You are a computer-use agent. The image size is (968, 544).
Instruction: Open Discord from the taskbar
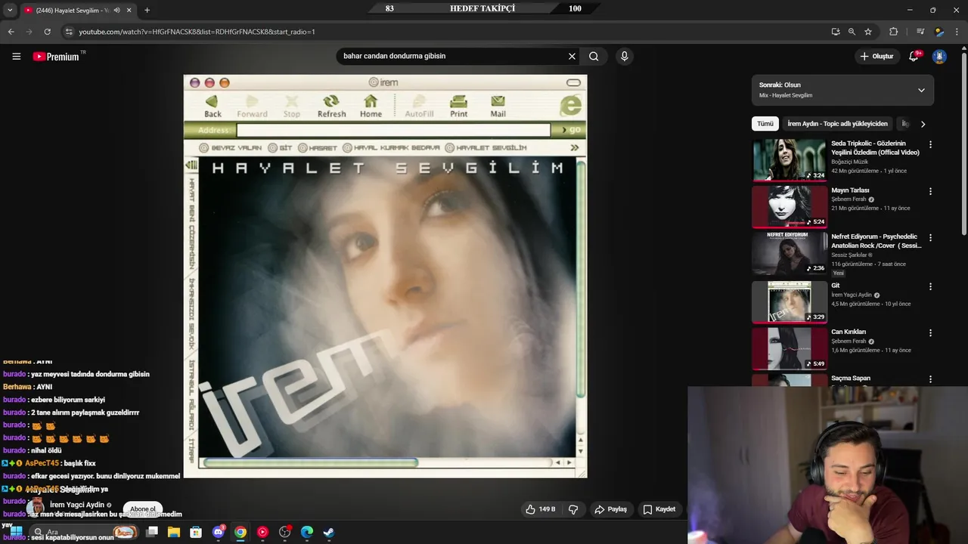(x=219, y=532)
